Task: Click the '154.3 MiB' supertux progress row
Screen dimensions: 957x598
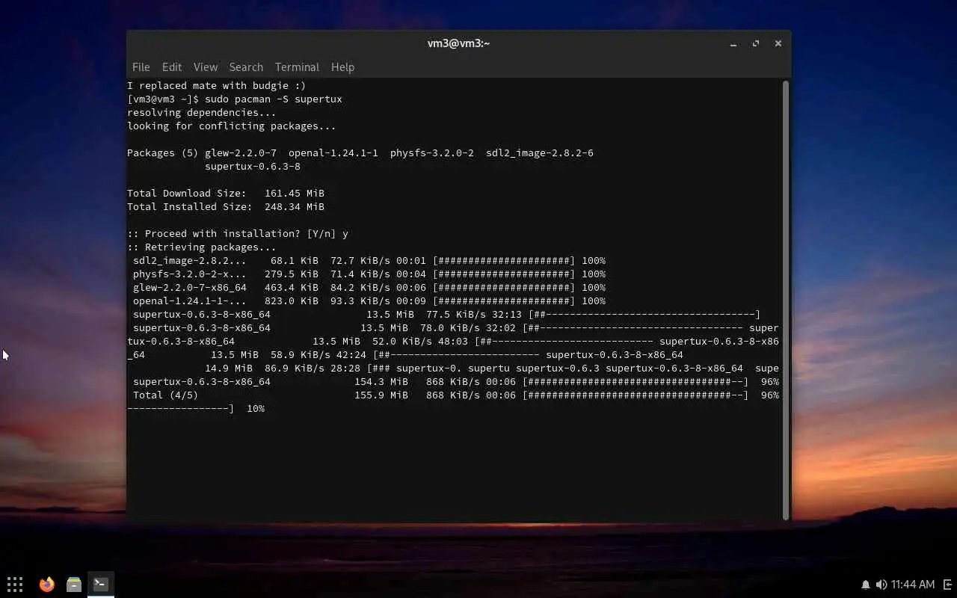Action: pyautogui.click(x=456, y=381)
